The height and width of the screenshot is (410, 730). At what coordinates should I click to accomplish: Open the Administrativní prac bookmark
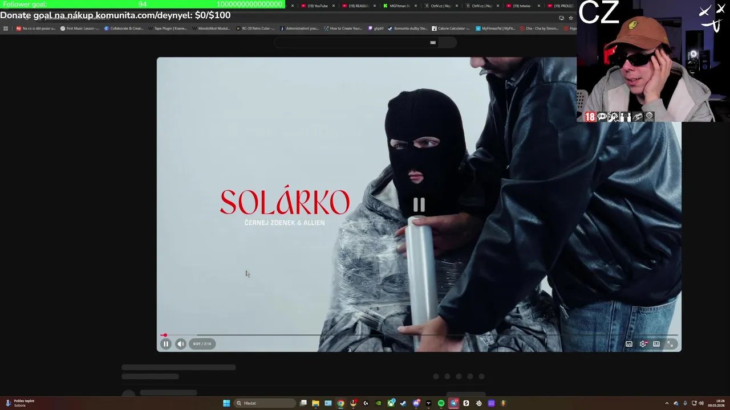point(299,28)
